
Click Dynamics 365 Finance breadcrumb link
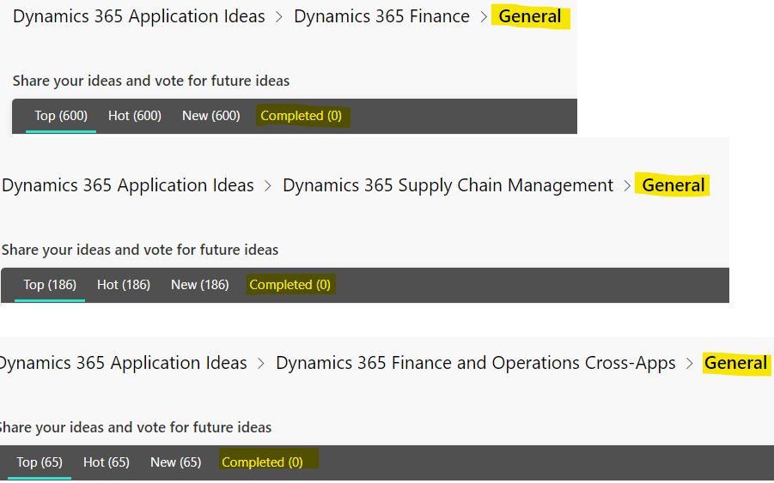click(381, 16)
